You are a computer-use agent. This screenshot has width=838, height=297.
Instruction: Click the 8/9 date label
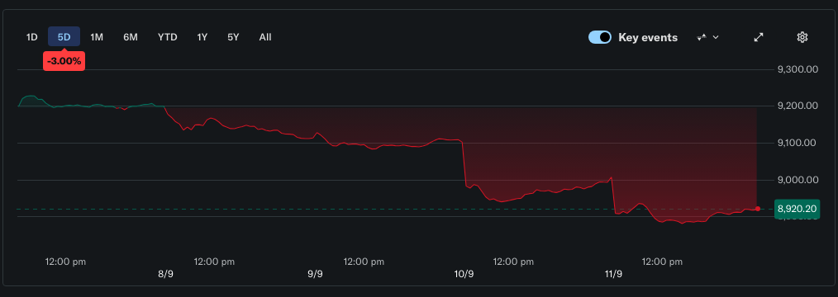[x=165, y=274]
